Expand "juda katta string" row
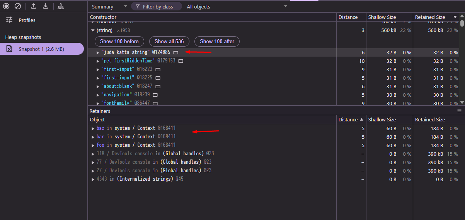Image resolution: width=465 pixels, height=220 pixels. pyautogui.click(x=98, y=52)
